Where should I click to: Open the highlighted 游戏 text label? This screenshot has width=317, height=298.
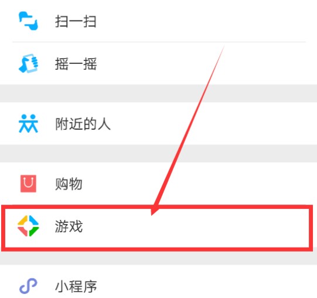click(x=69, y=226)
